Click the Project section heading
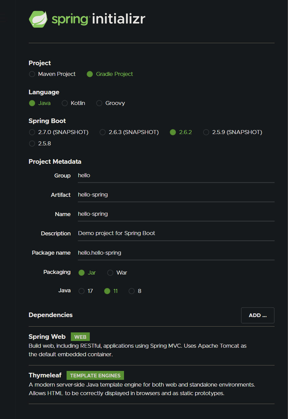 tap(40, 63)
